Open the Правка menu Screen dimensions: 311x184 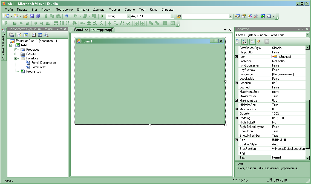(x=22, y=10)
